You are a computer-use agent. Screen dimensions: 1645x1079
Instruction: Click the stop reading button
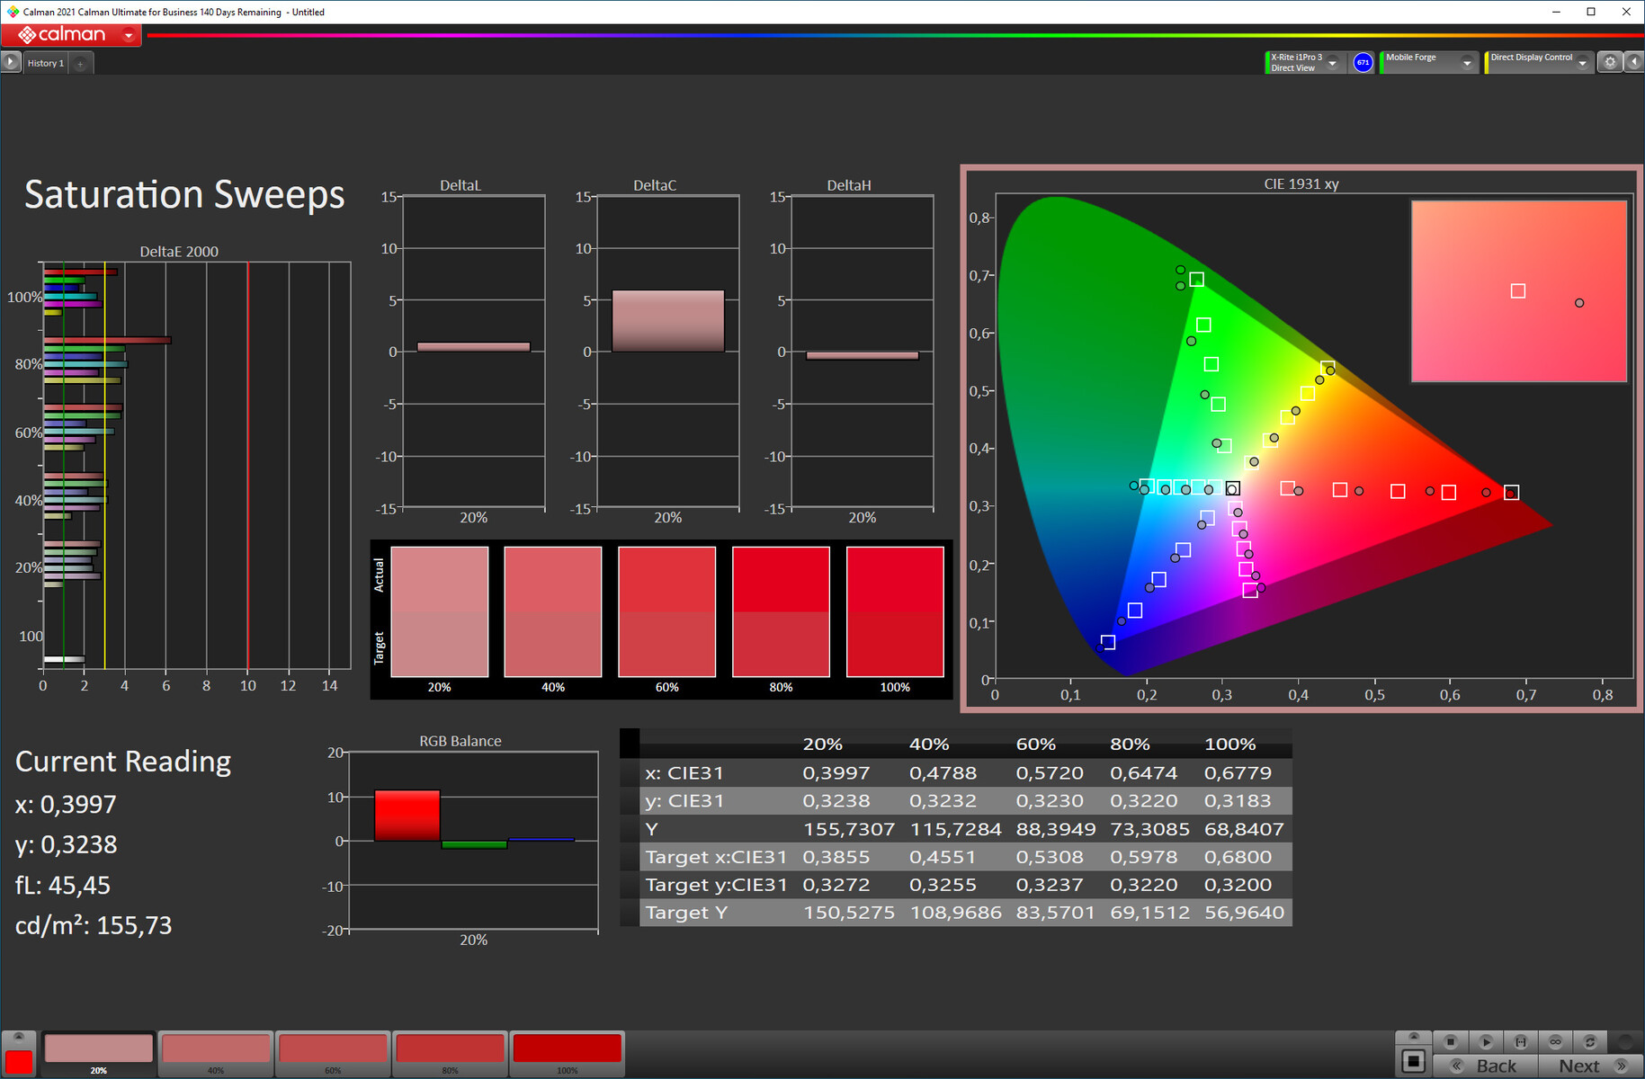click(1450, 1041)
